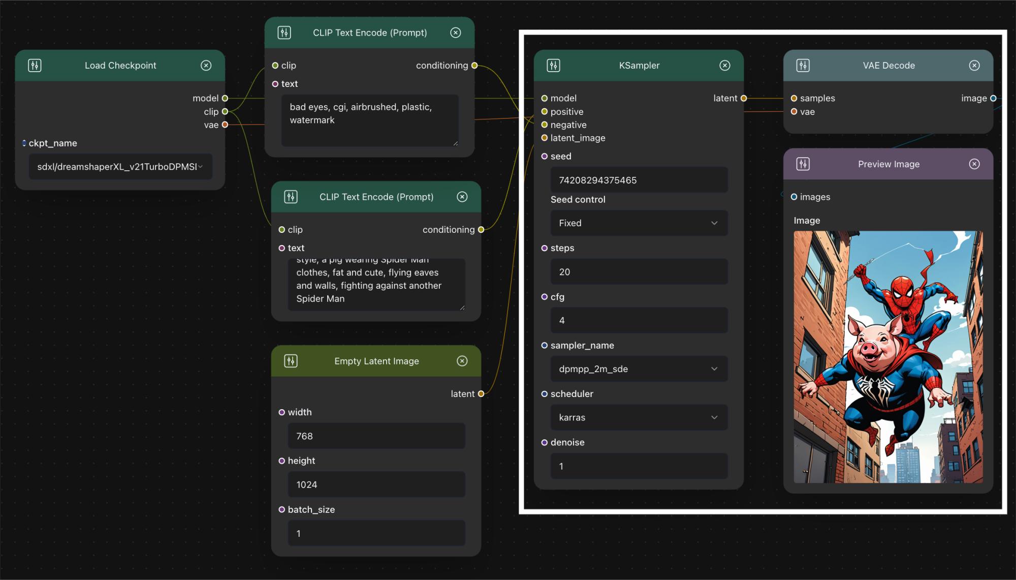Click the vae output port on Load Checkpoint
The image size is (1016, 580).
225,125
